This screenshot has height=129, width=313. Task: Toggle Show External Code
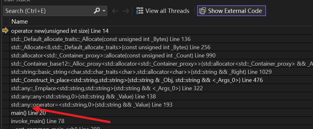[231, 11]
